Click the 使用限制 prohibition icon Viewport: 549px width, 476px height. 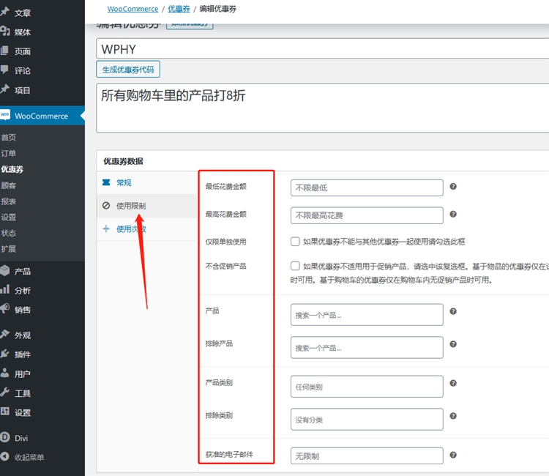point(106,206)
